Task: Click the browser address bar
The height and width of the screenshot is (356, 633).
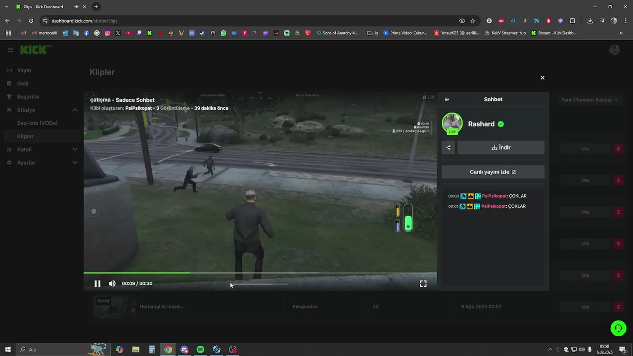Action: pos(252,21)
